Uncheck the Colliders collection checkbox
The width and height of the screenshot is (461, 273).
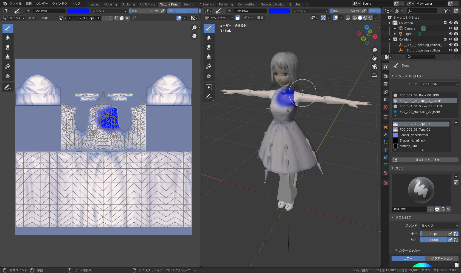pos(445,39)
